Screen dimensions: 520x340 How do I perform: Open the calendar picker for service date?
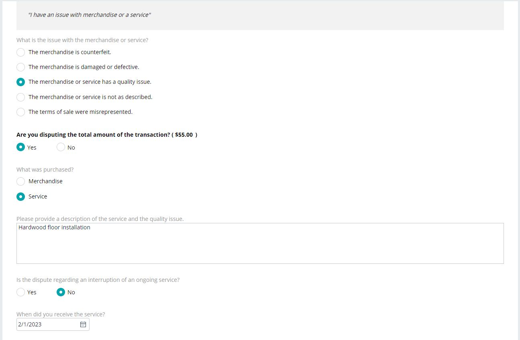(83, 324)
